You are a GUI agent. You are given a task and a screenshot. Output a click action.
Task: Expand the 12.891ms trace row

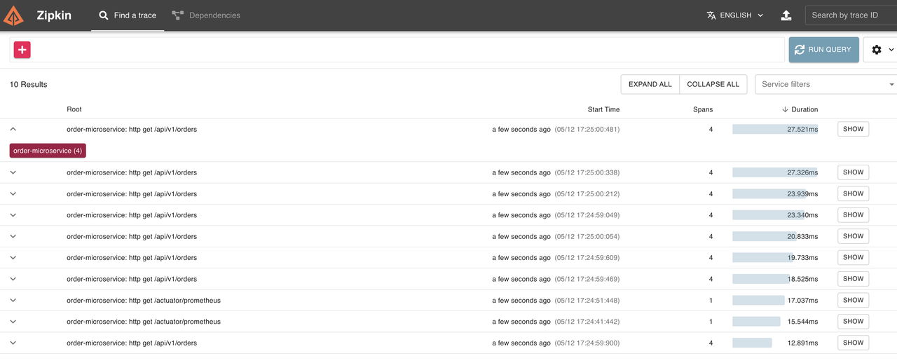click(x=13, y=343)
